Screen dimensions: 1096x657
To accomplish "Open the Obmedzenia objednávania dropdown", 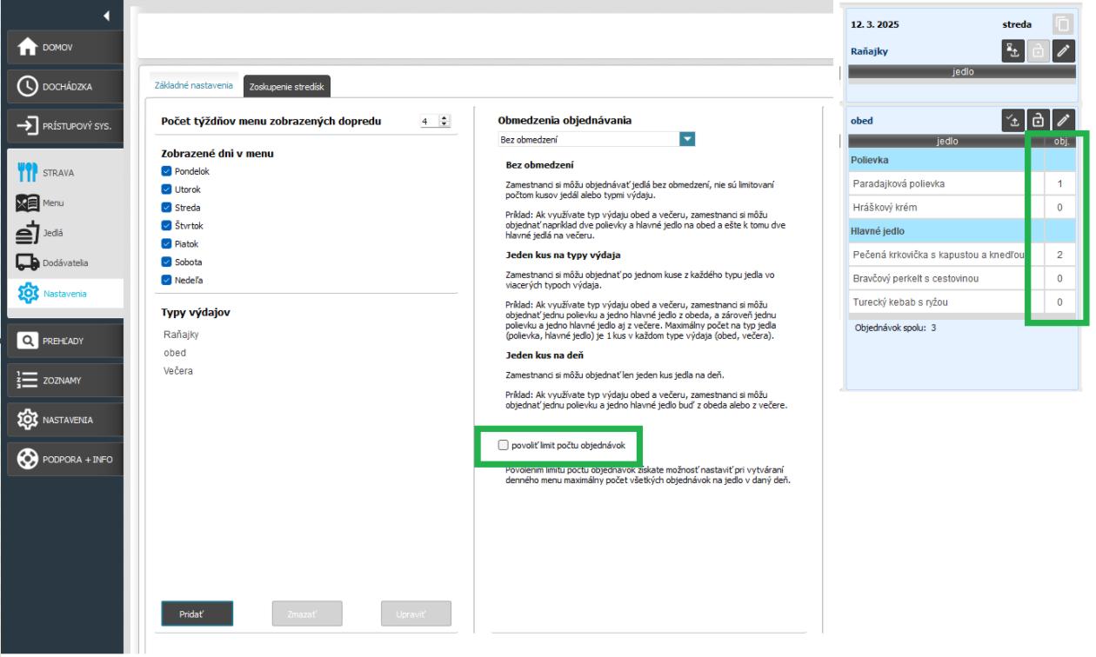I will (687, 138).
